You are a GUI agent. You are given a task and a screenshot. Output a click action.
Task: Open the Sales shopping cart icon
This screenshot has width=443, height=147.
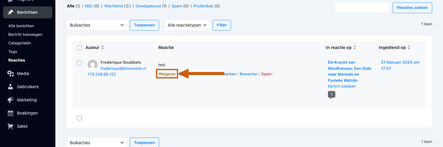point(10,126)
